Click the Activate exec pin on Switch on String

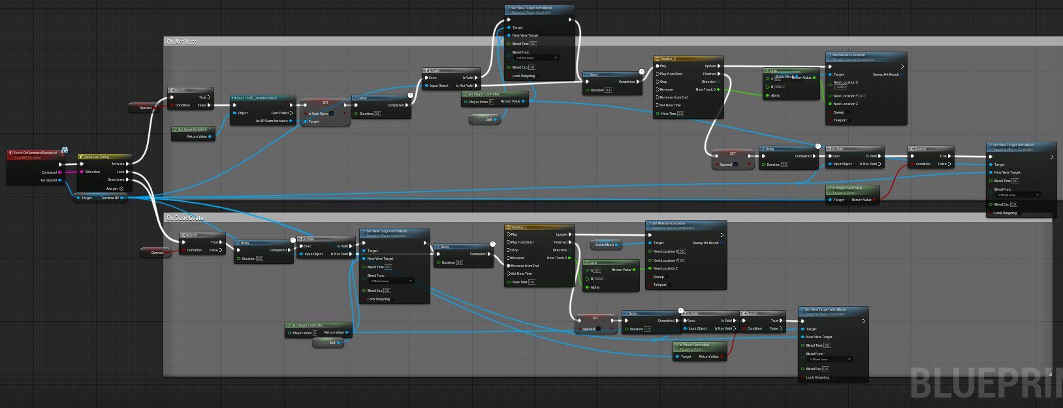click(x=128, y=164)
